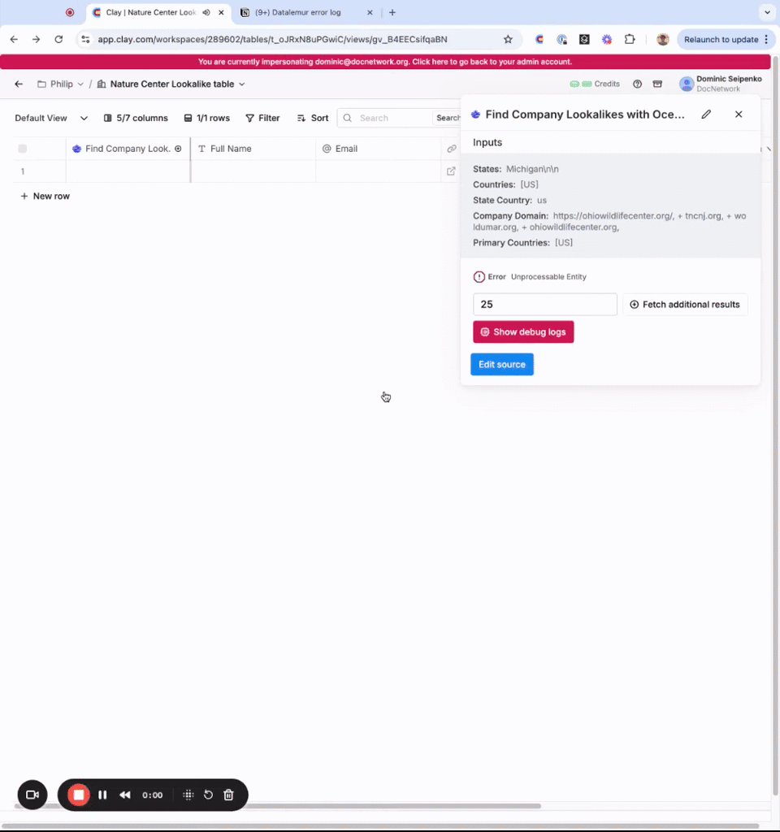This screenshot has width=780, height=832.
Task: Go back using the Clay back arrow
Action: [x=19, y=84]
